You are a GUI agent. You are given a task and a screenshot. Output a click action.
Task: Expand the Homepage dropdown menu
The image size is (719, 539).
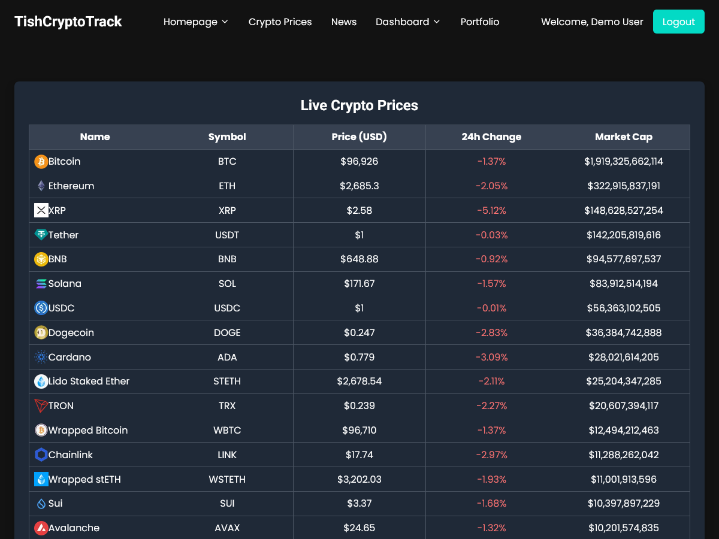click(196, 22)
